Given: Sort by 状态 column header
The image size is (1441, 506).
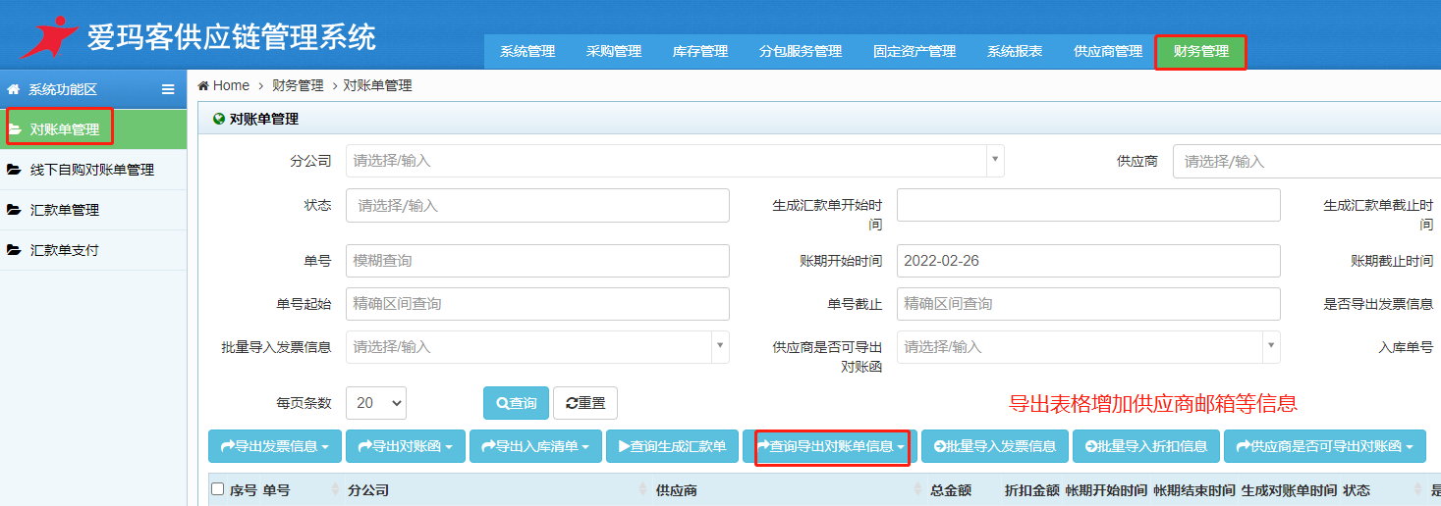Looking at the screenshot, I should coord(1357,490).
